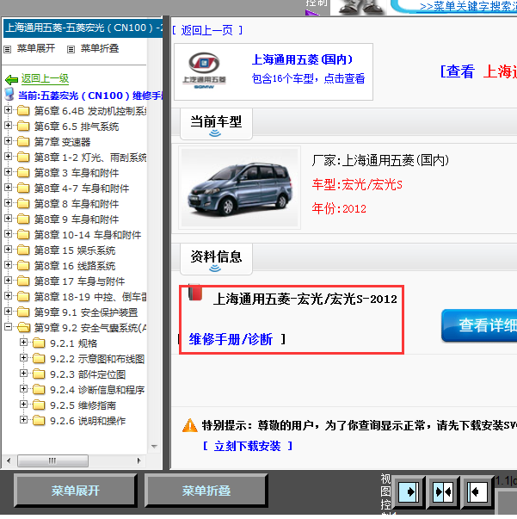Click the folder icon for 9.2.6 说明和操作
This screenshot has height=519, width=517.
click(x=39, y=421)
